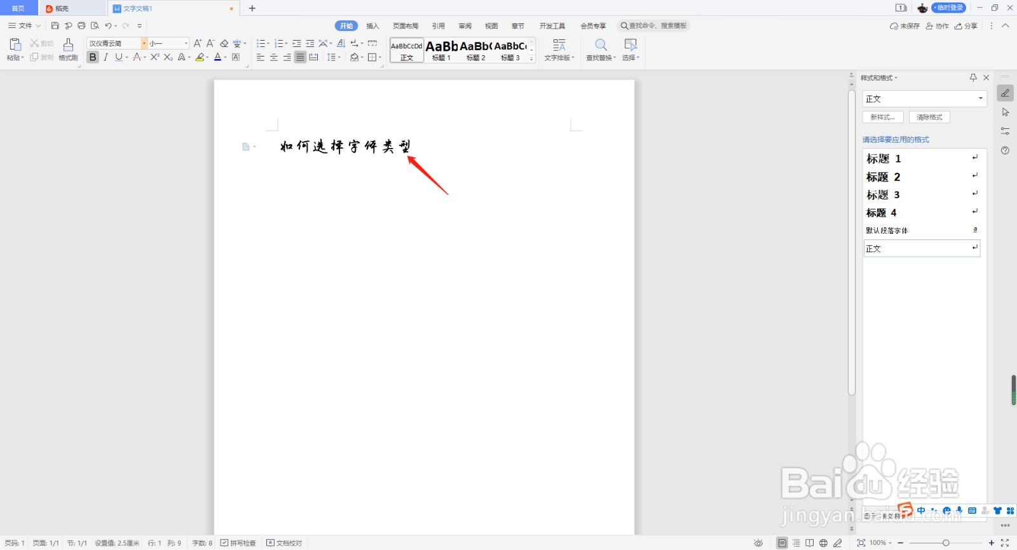This screenshot has height=550, width=1017.
Task: Click the zoom slider handle in status bar
Action: pyautogui.click(x=946, y=543)
